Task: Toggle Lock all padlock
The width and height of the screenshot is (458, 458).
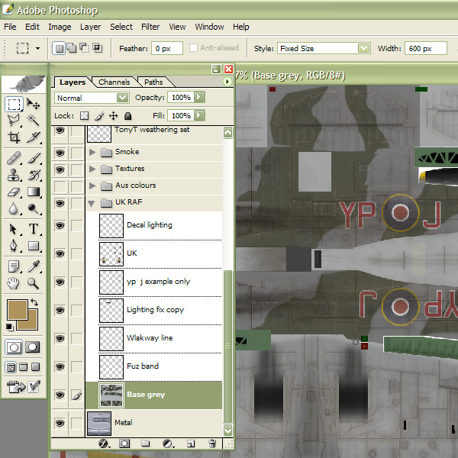Action: [127, 116]
